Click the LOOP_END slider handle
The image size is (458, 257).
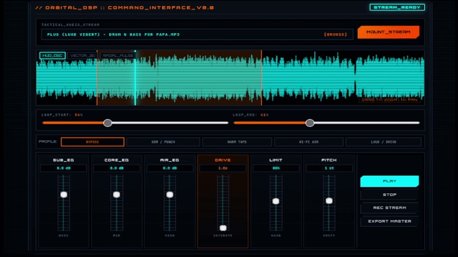tap(310, 123)
